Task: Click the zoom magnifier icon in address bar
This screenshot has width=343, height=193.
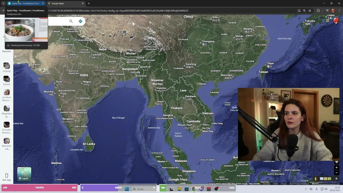Action: [304, 11]
